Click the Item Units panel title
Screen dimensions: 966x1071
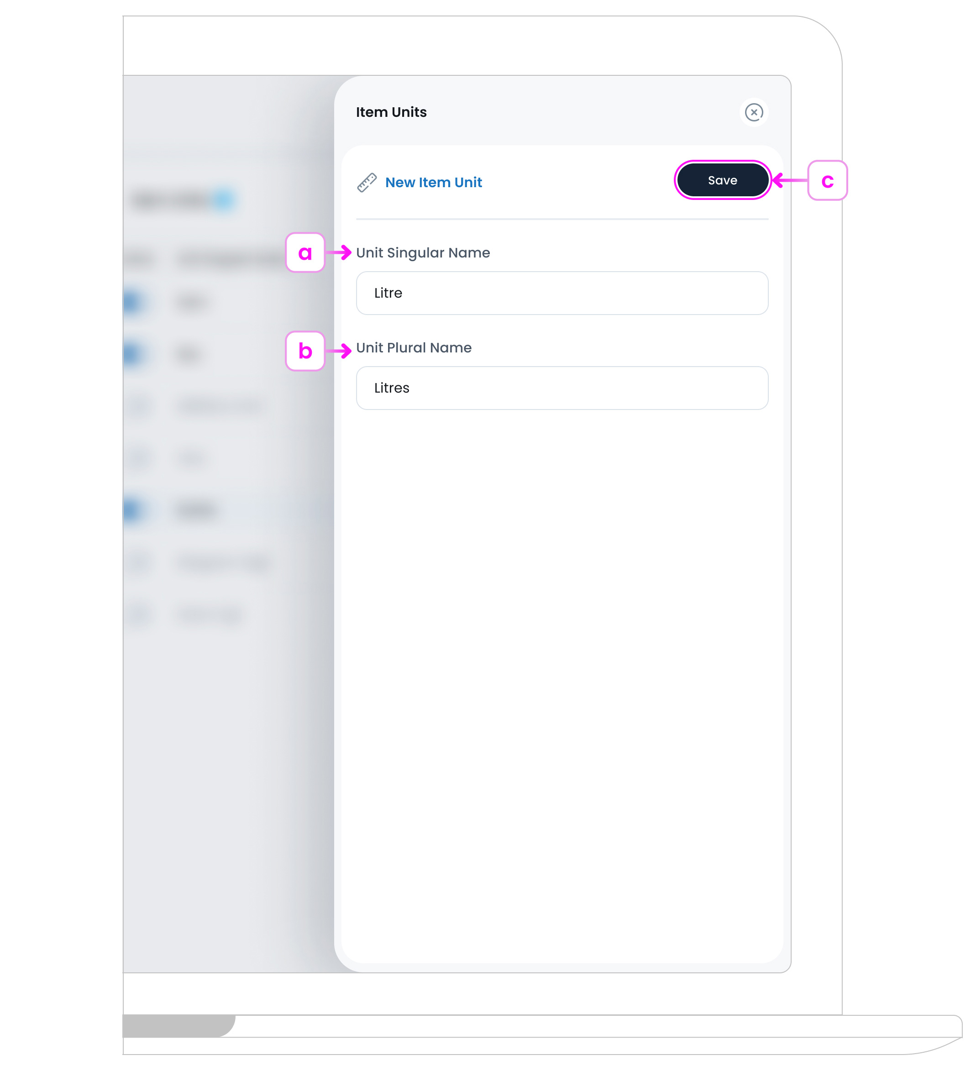coord(391,112)
